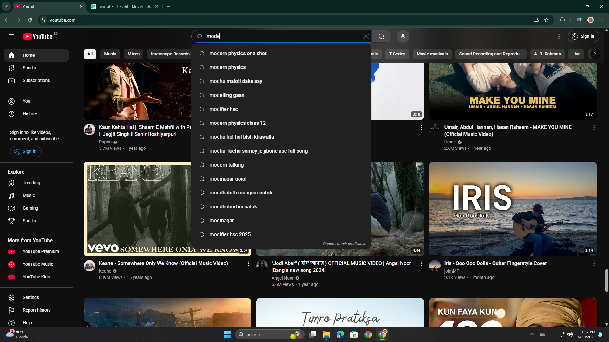Select the Interscope Records chip
609x342 pixels.
pyautogui.click(x=170, y=54)
